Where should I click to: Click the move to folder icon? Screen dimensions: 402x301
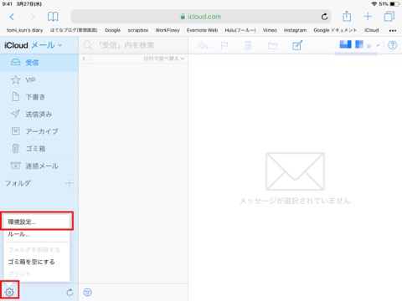point(272,46)
